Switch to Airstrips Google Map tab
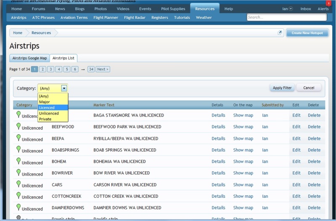Screen dimensions: 336x221 [x=29, y=58]
